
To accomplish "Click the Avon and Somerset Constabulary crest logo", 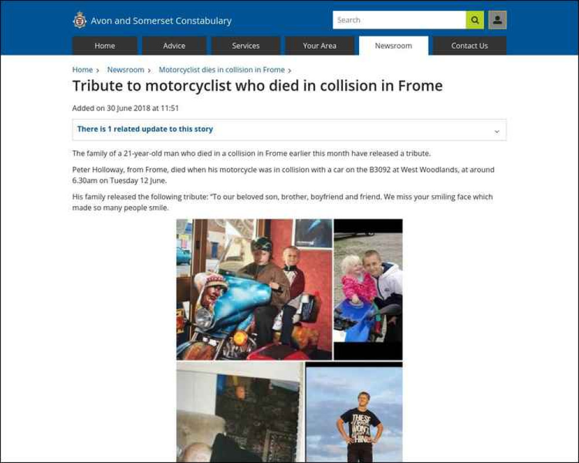I will (x=79, y=20).
